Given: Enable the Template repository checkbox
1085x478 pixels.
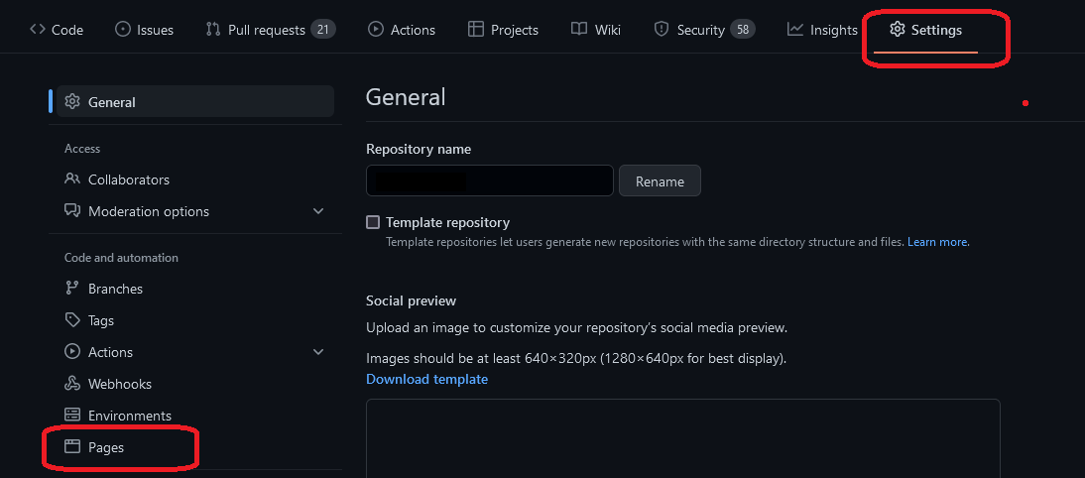Looking at the screenshot, I should pos(373,222).
